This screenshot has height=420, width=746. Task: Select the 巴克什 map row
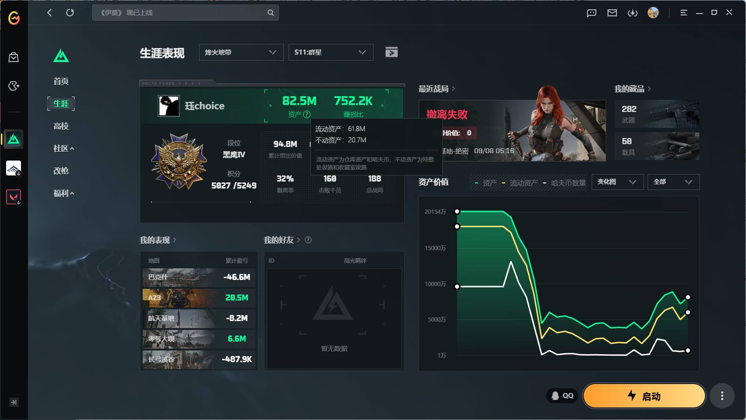coord(199,277)
